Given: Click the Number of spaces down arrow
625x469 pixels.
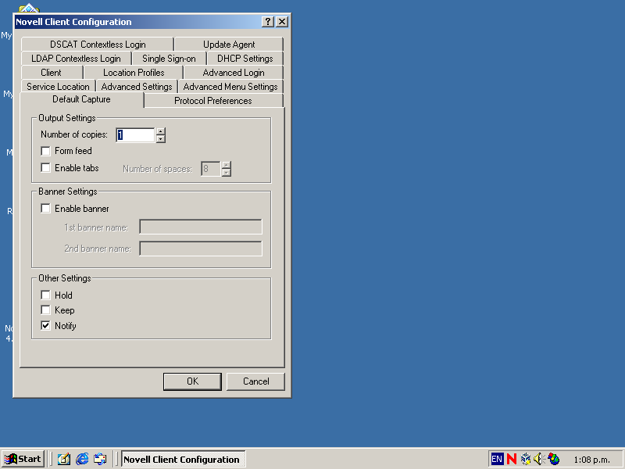Looking at the screenshot, I should 227,173.
